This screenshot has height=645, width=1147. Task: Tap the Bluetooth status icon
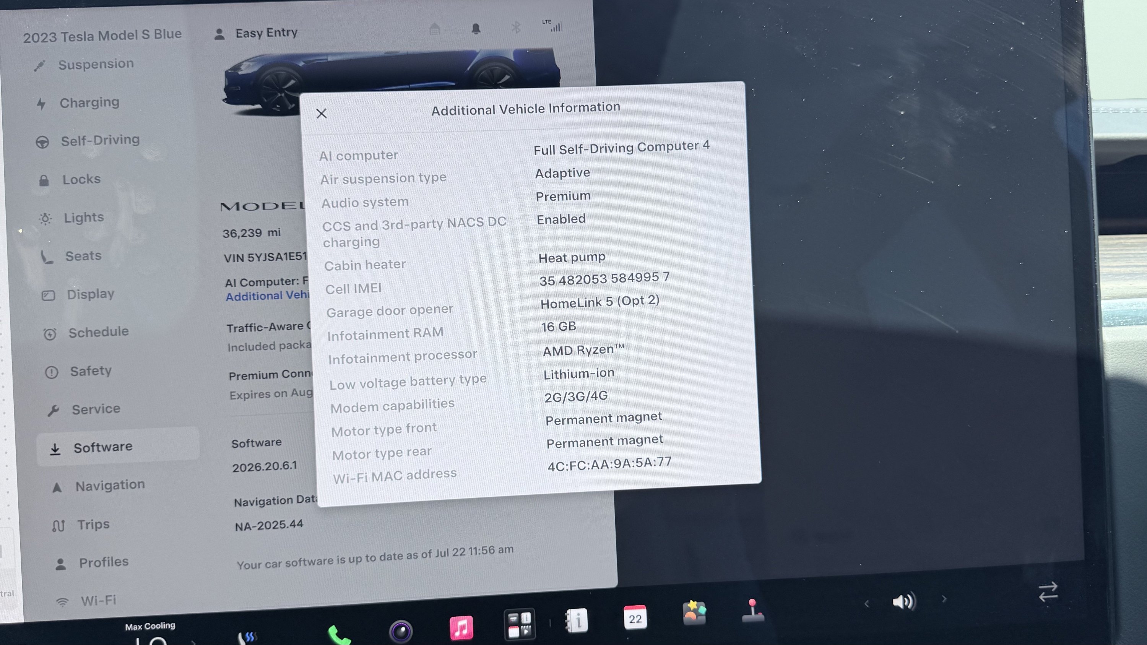pos(516,28)
